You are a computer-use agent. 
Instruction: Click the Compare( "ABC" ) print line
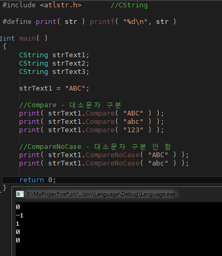tap(91, 113)
